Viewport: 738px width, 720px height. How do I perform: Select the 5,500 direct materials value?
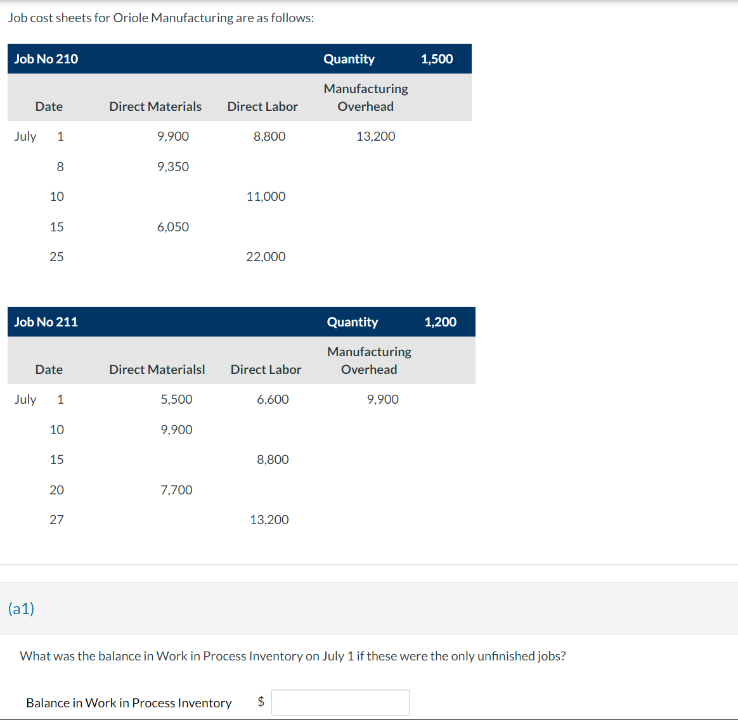(x=176, y=399)
